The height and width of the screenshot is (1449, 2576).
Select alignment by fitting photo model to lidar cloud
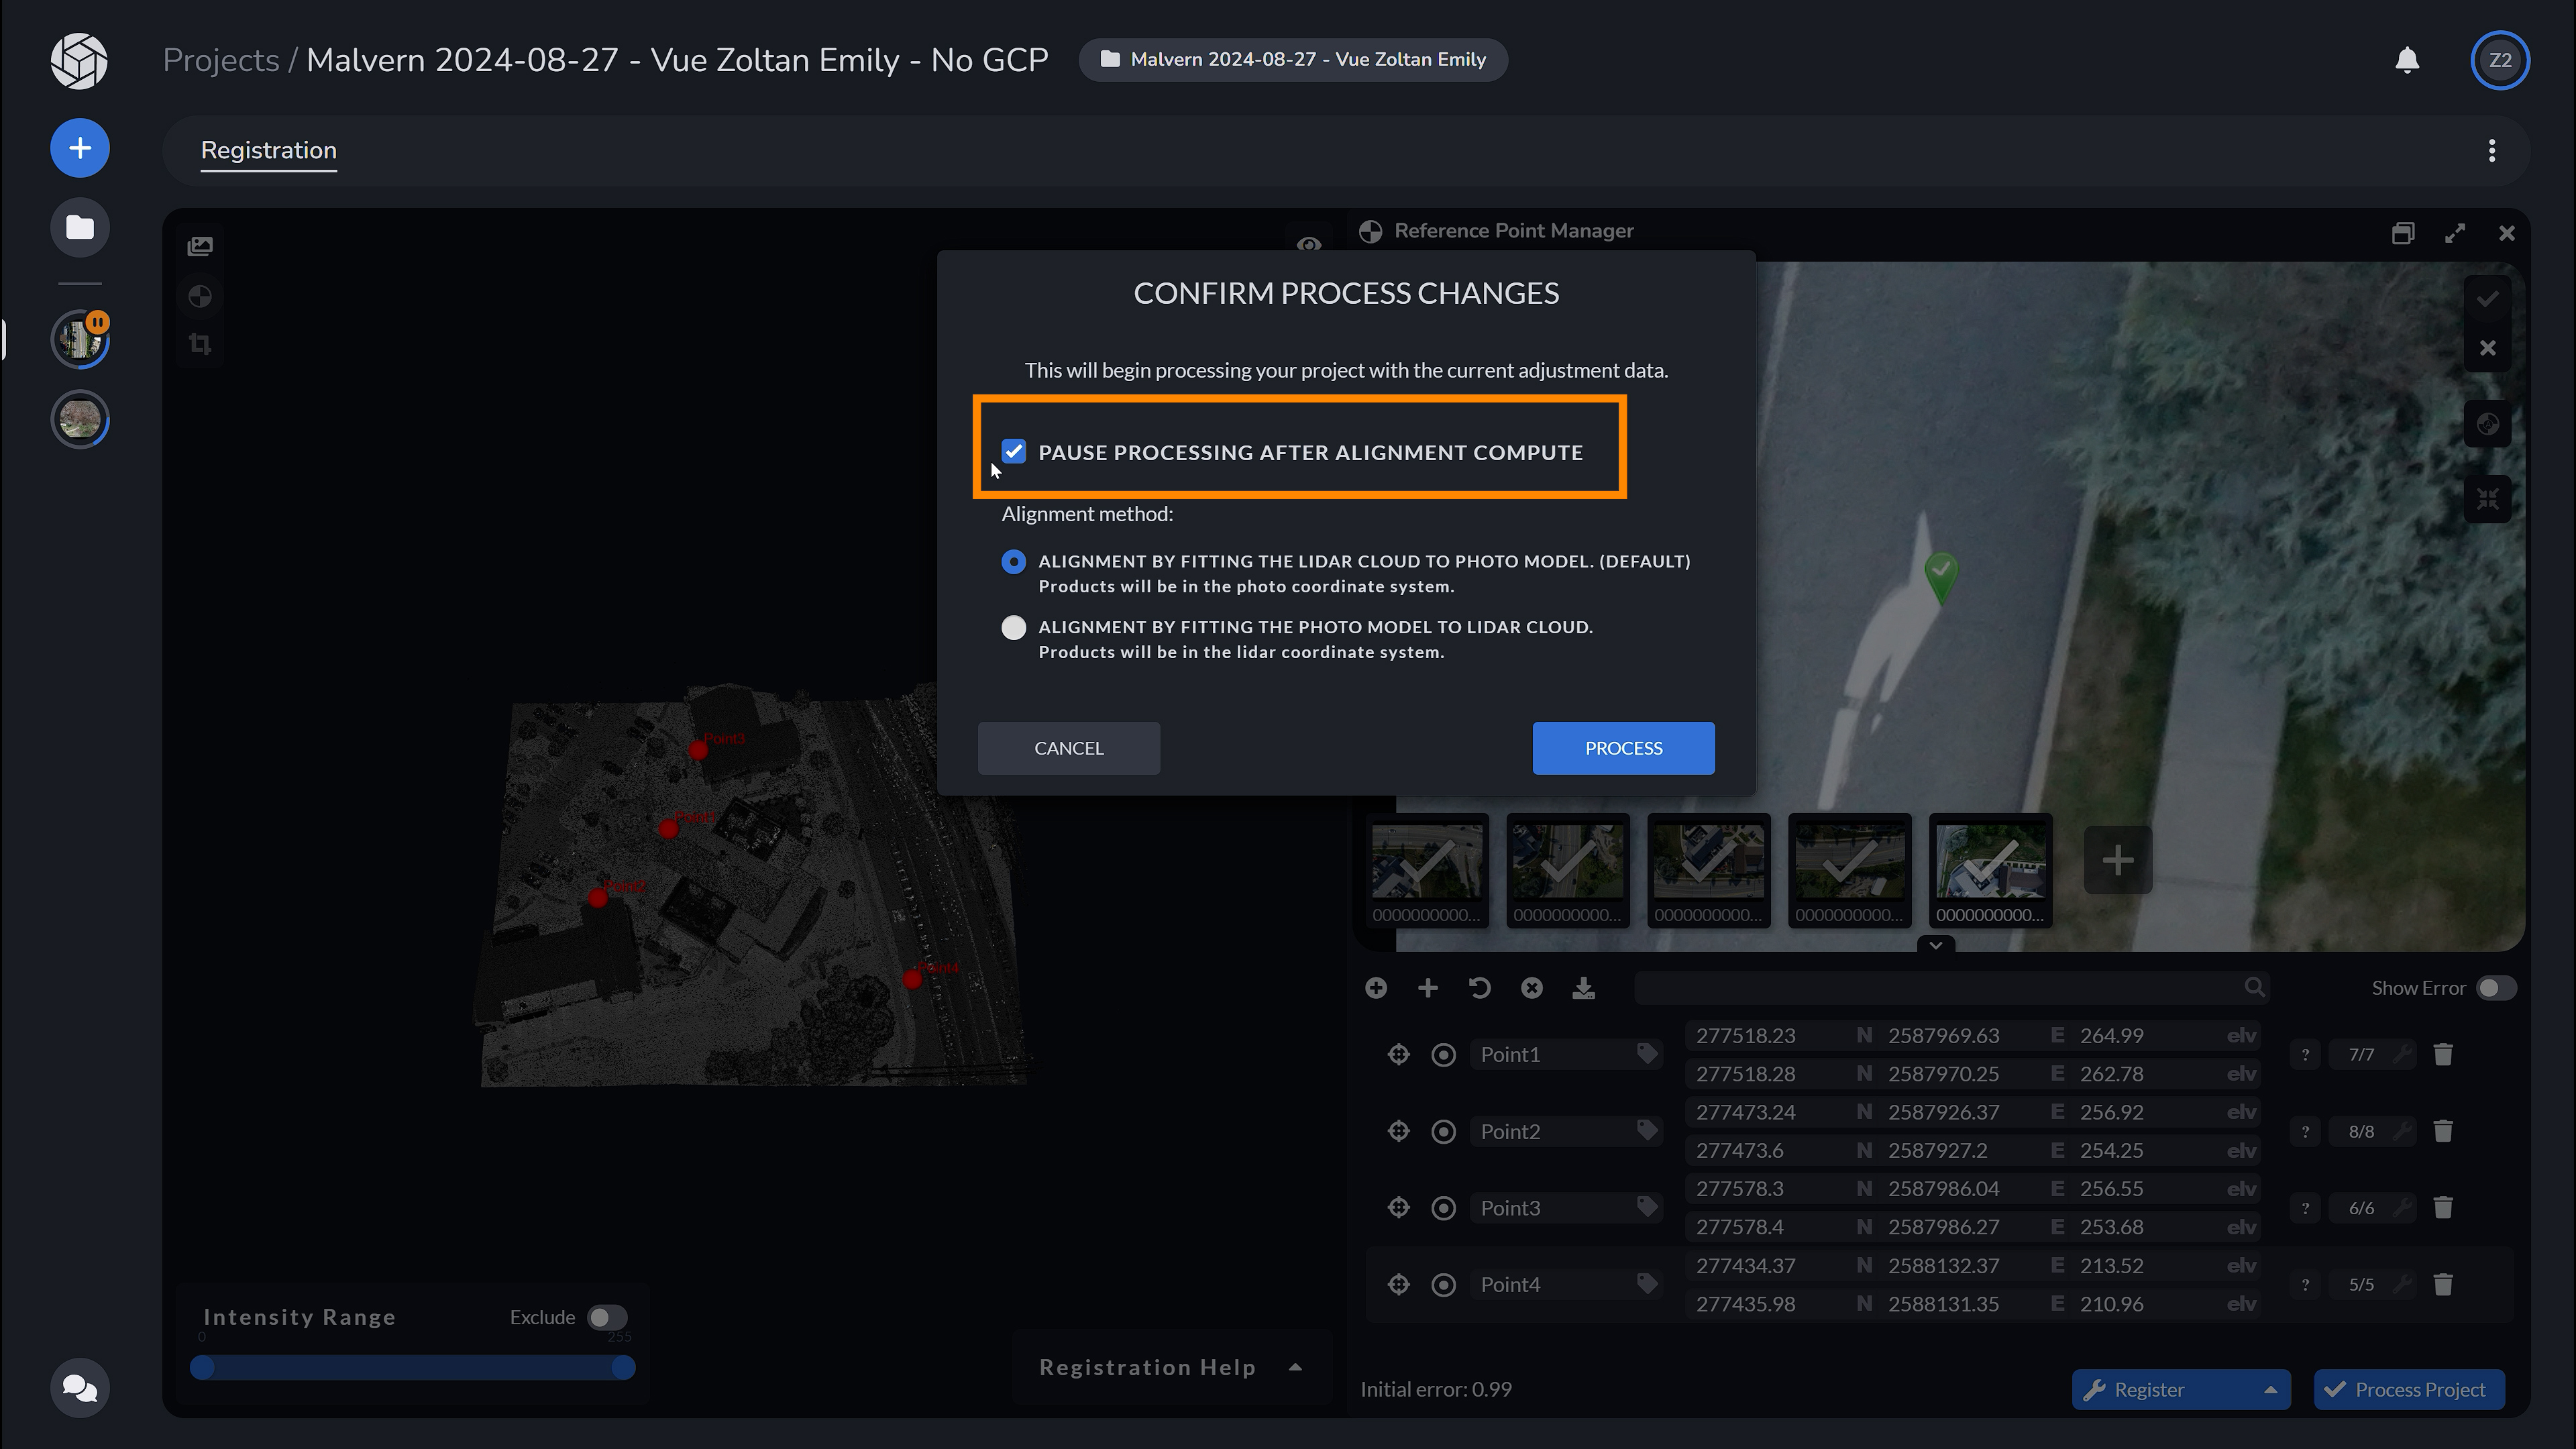point(1013,627)
